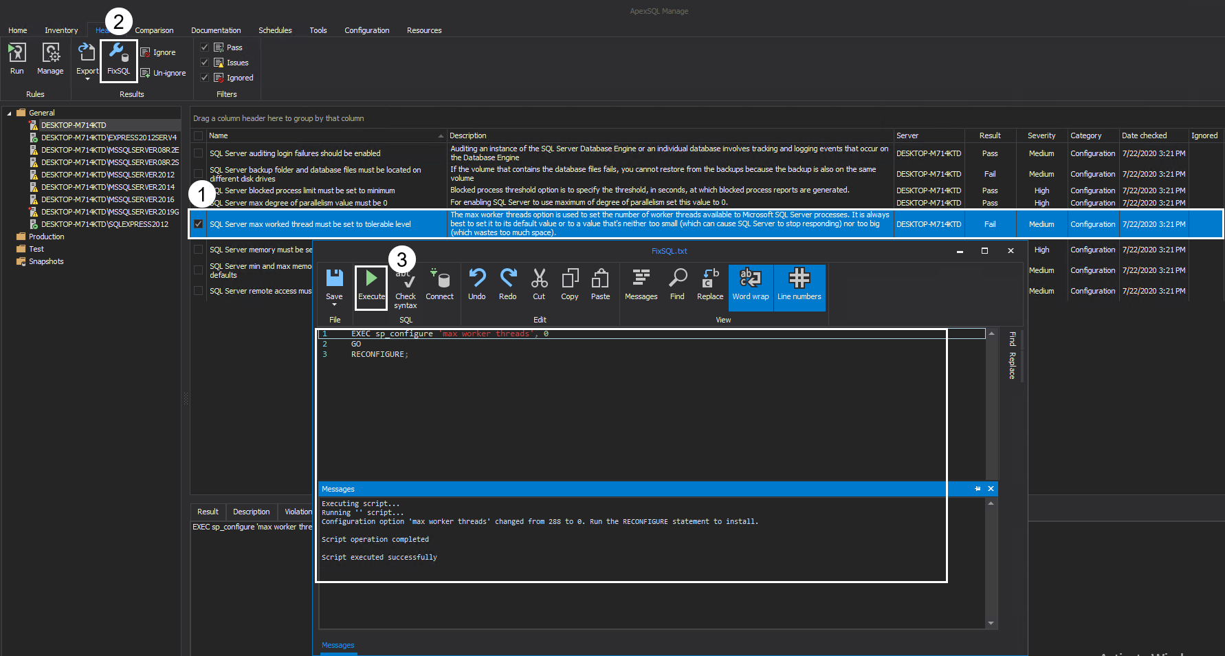
Task: Select DESKTOP-M714KTD\MSSQLSERVER2019G server
Action: (110, 212)
